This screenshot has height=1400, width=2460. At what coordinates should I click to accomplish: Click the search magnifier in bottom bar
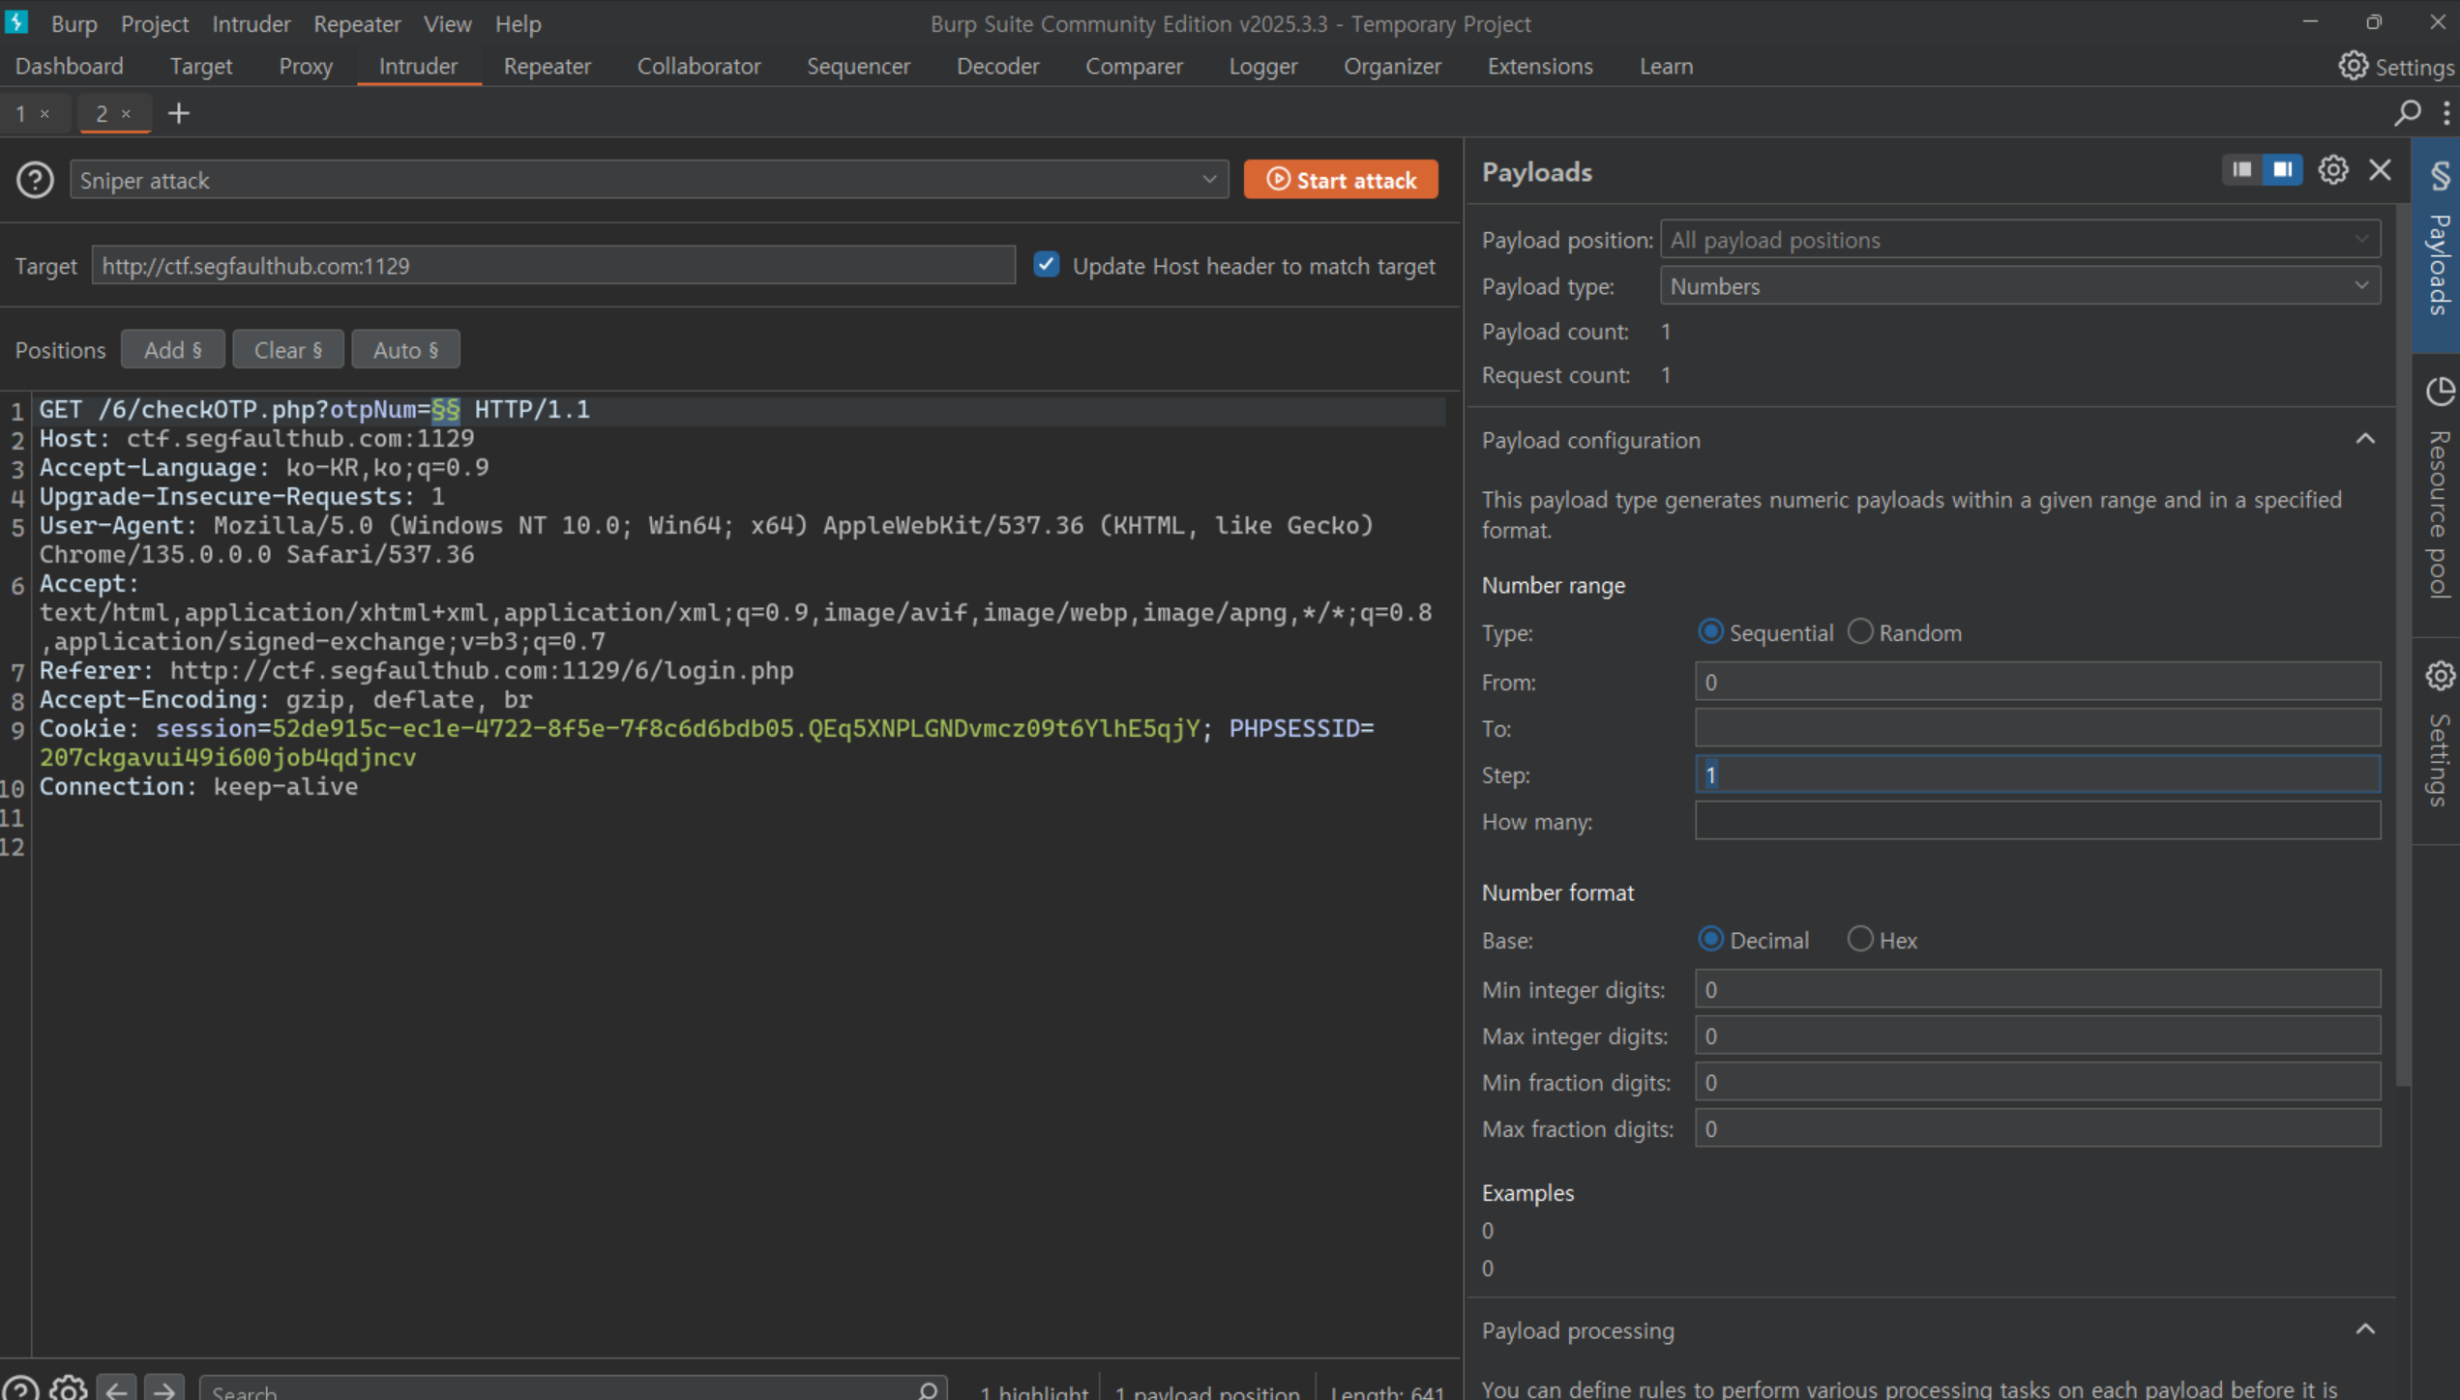pyautogui.click(x=927, y=1391)
